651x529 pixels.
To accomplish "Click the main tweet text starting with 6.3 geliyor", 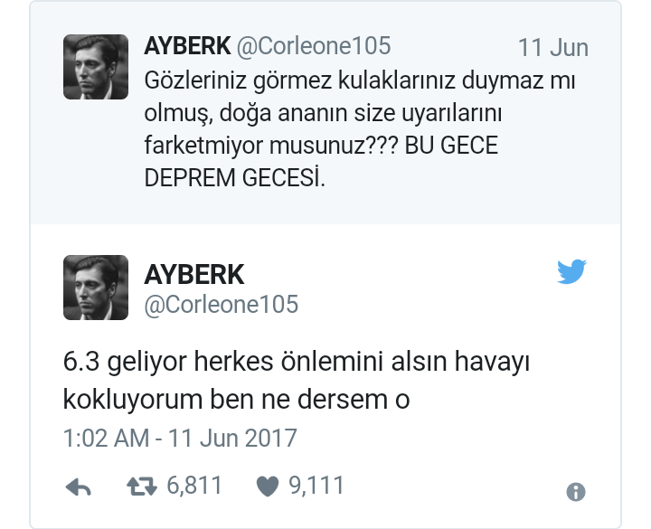I will coord(297,380).
